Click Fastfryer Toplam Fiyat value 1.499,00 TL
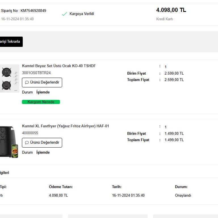Image resolution: width=218 pixels, height=218 pixels. 174,140
